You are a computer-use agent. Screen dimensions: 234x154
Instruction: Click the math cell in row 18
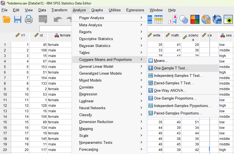pyautogui.click(x=172, y=139)
